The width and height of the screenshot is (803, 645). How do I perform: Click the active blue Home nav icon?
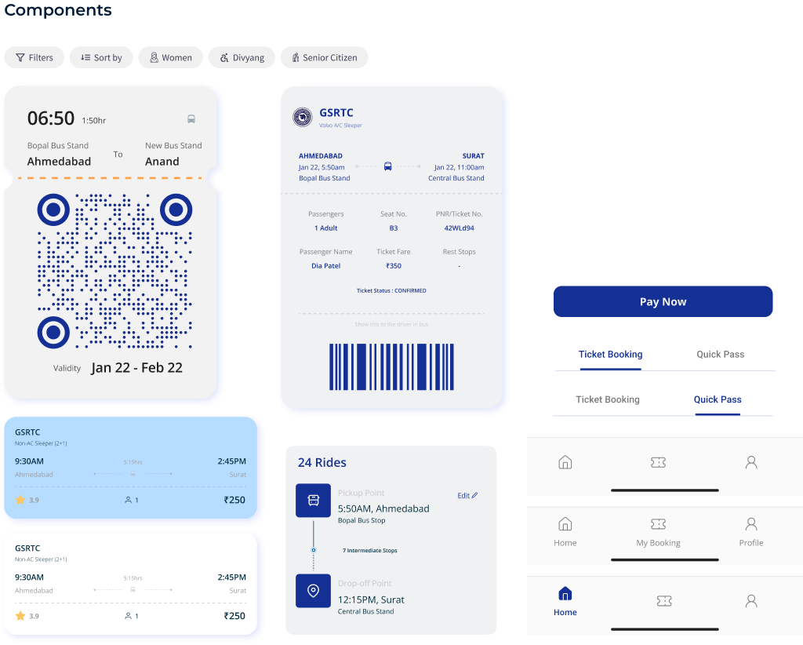coord(565,594)
